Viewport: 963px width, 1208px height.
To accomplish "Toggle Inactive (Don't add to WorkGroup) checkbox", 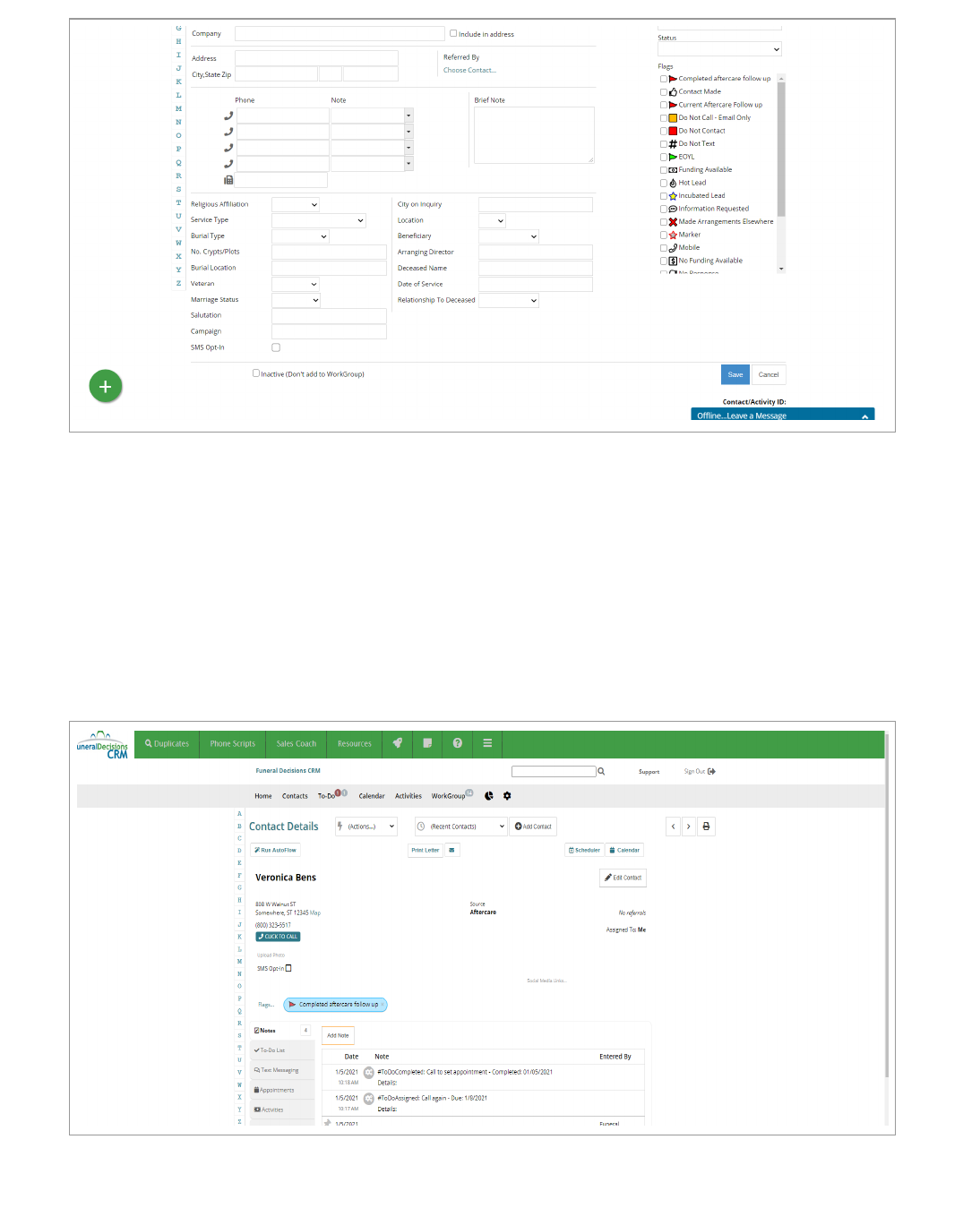I will [256, 373].
